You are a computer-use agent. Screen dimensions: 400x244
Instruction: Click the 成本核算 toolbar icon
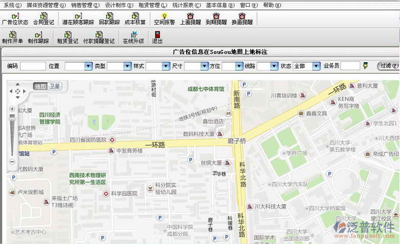[x=135, y=19]
